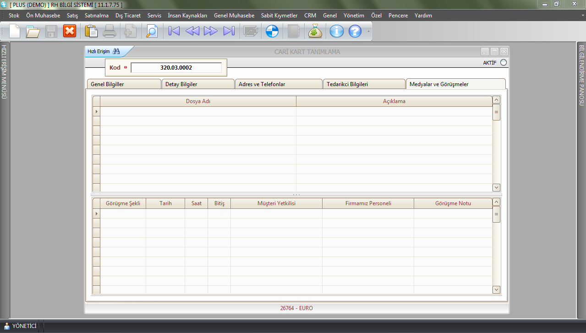
Task: Click the Dosya Adı column header
Action: (198, 101)
